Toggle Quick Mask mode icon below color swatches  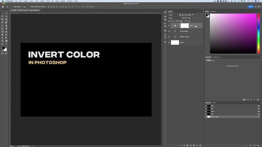(2, 53)
